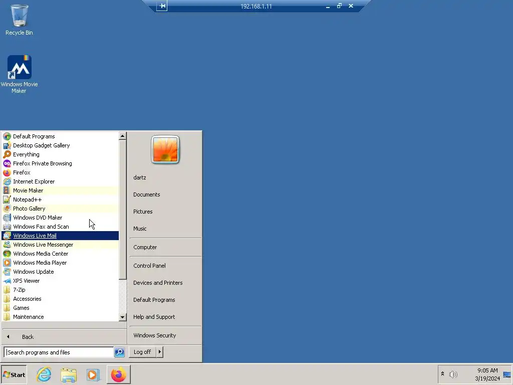The image size is (513, 385).
Task: Go Back to the main Start menu
Action: pos(64,336)
